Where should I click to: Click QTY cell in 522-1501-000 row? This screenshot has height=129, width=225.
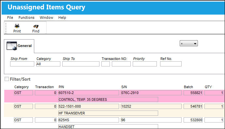[214, 106]
